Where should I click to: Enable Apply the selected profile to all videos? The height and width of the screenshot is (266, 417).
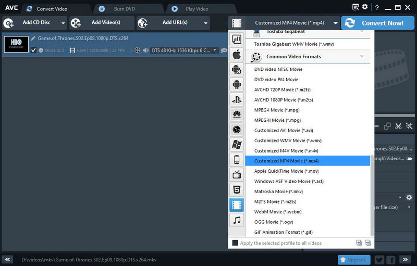[235, 243]
